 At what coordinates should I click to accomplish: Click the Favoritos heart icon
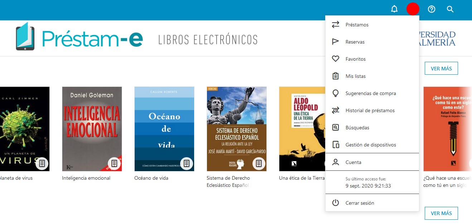point(336,59)
